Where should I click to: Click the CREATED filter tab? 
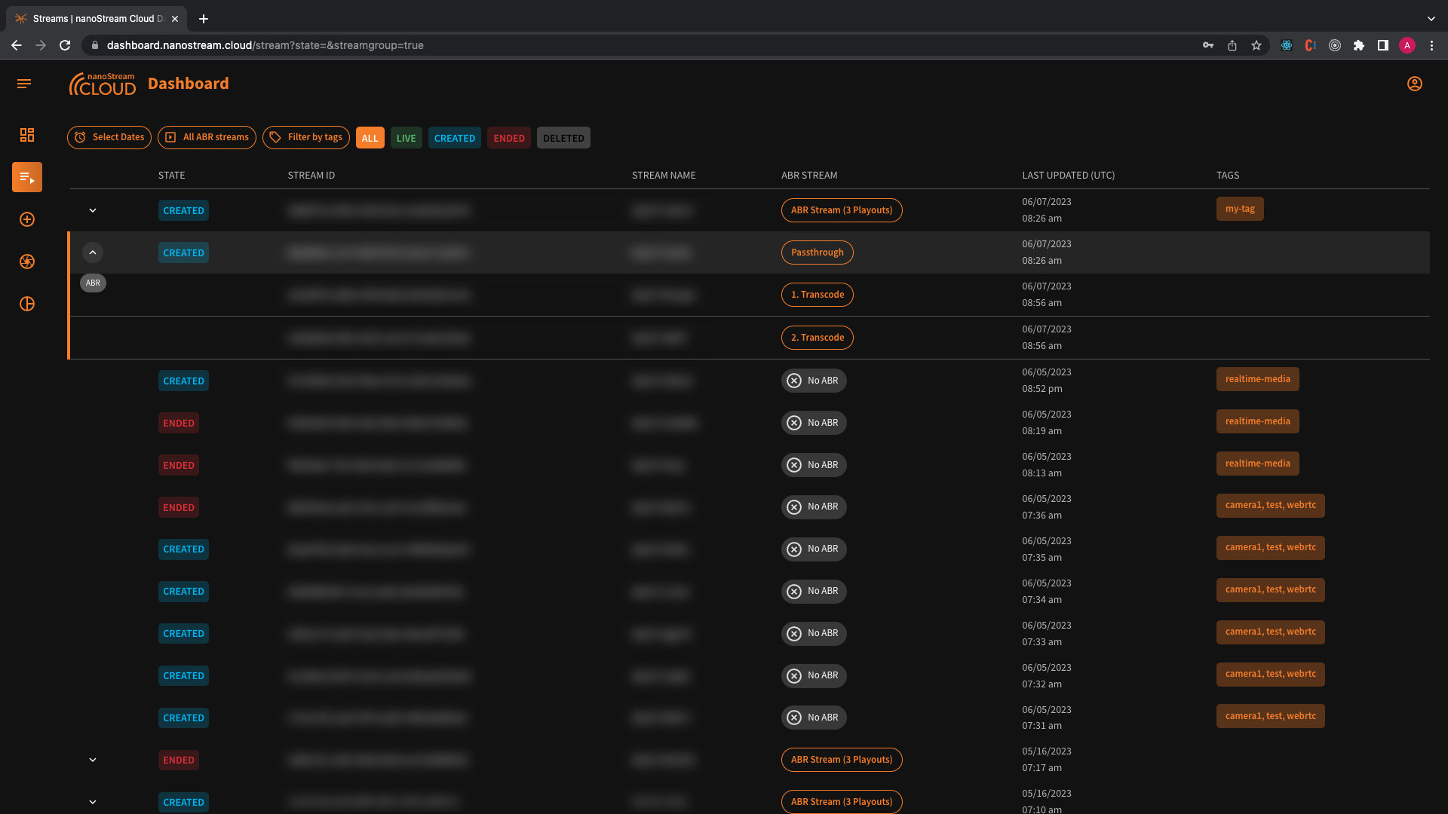[x=455, y=137]
